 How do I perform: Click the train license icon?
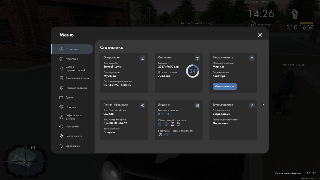(x=172, y=124)
